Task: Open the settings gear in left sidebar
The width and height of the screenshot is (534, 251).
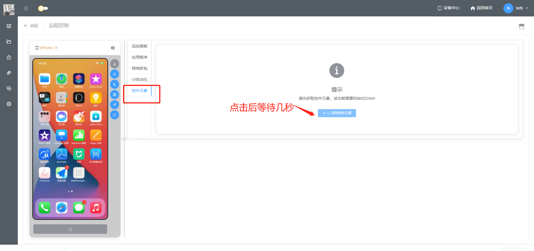Action: [9, 104]
